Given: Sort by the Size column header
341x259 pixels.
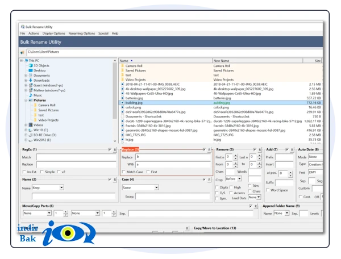Looking at the screenshot, I should [312, 61].
